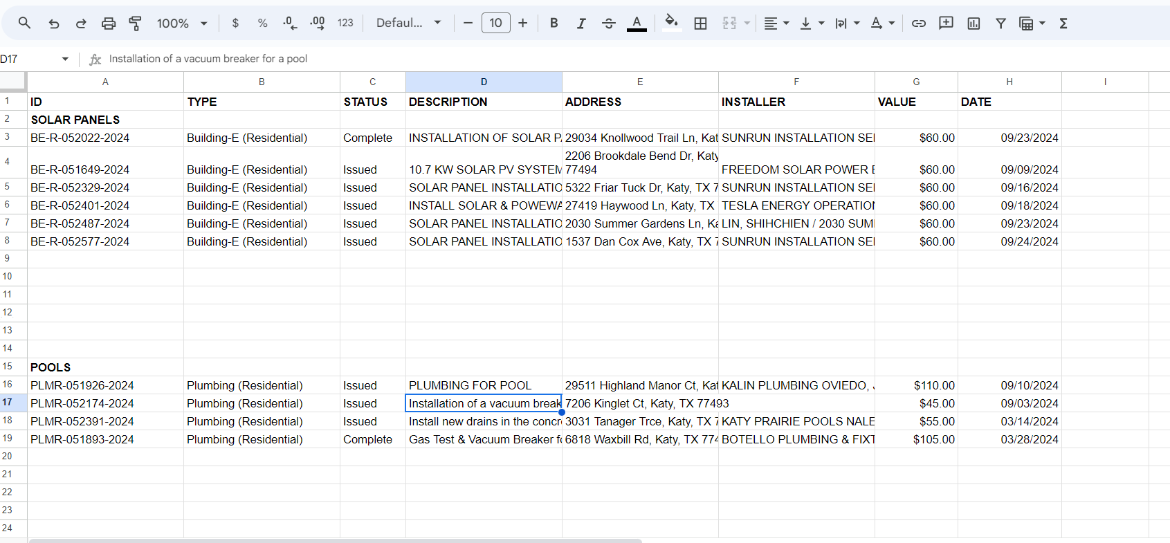
Task: Open the borders tool
Action: [x=700, y=23]
